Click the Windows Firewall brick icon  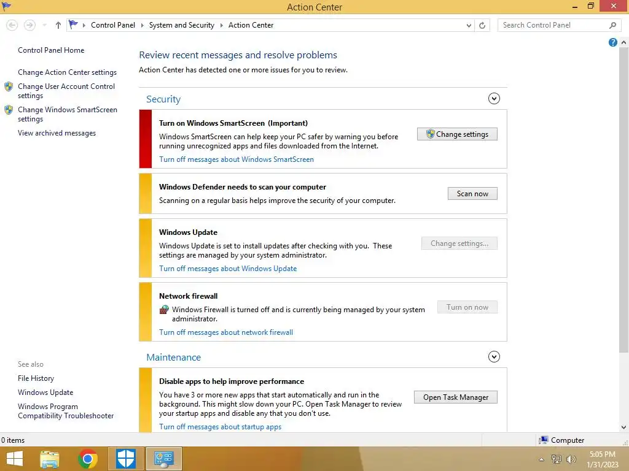coord(164,309)
